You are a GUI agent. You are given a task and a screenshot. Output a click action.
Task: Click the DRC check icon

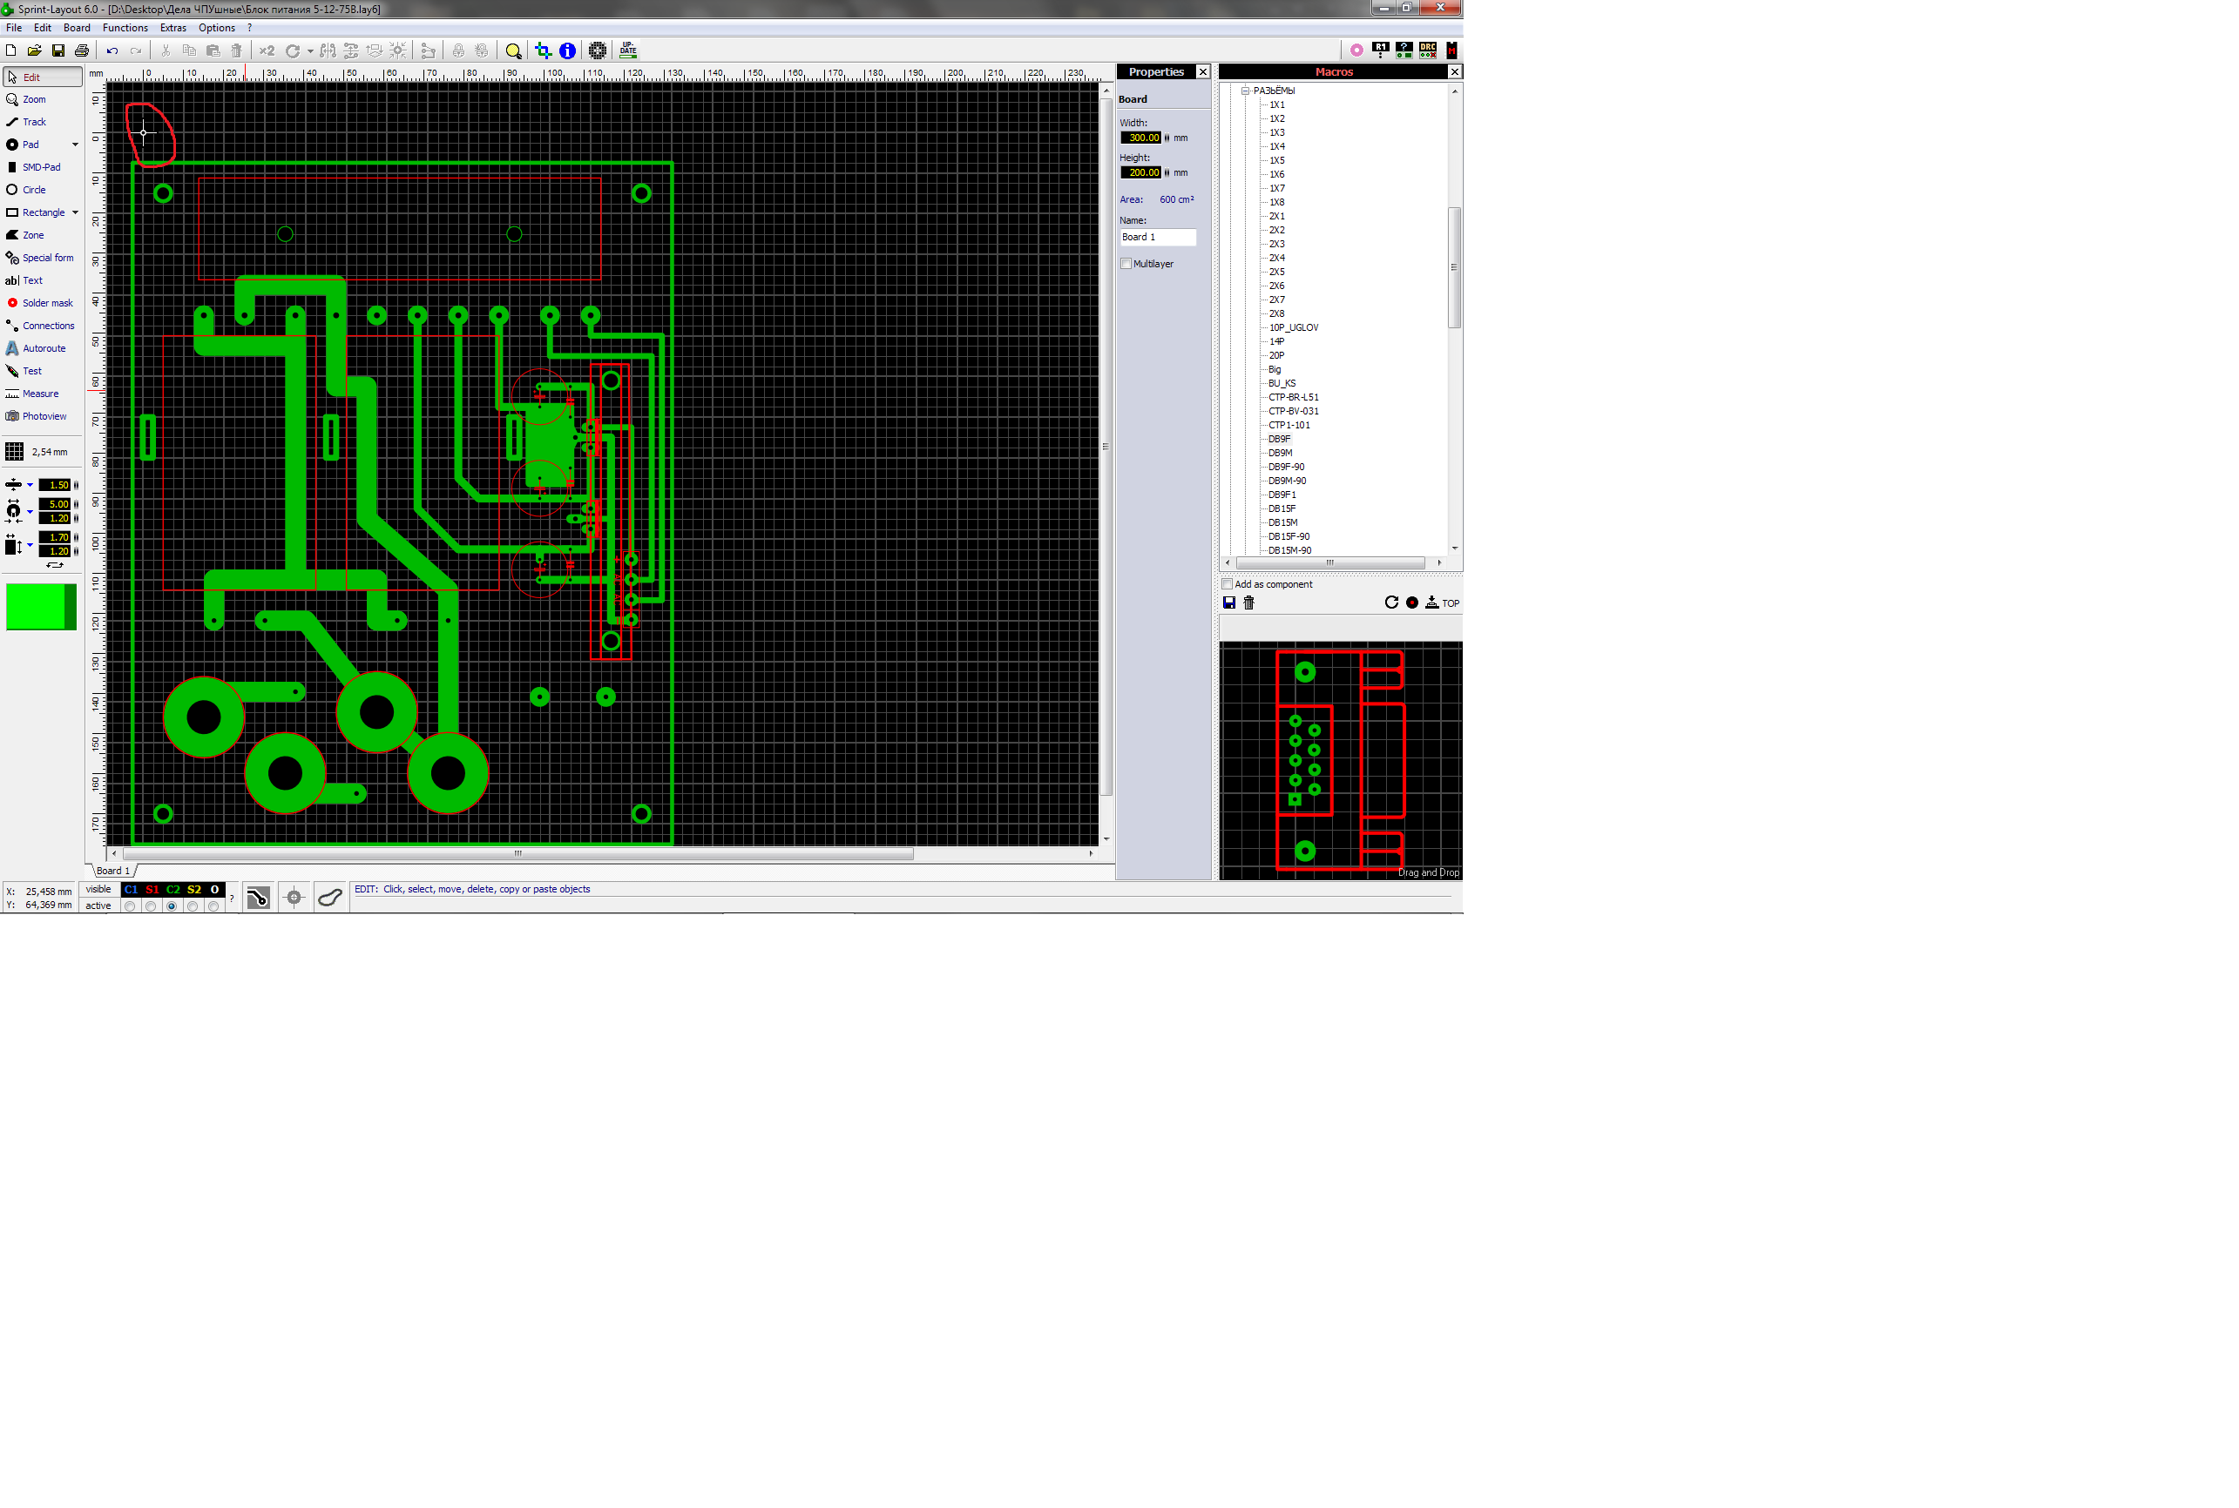(x=1427, y=50)
